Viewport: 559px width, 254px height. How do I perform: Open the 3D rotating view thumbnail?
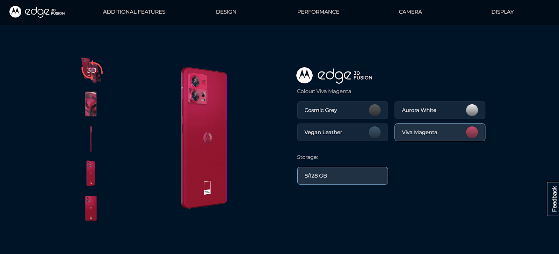92,70
